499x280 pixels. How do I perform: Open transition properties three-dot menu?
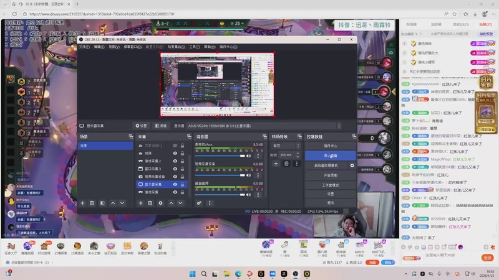click(x=297, y=164)
